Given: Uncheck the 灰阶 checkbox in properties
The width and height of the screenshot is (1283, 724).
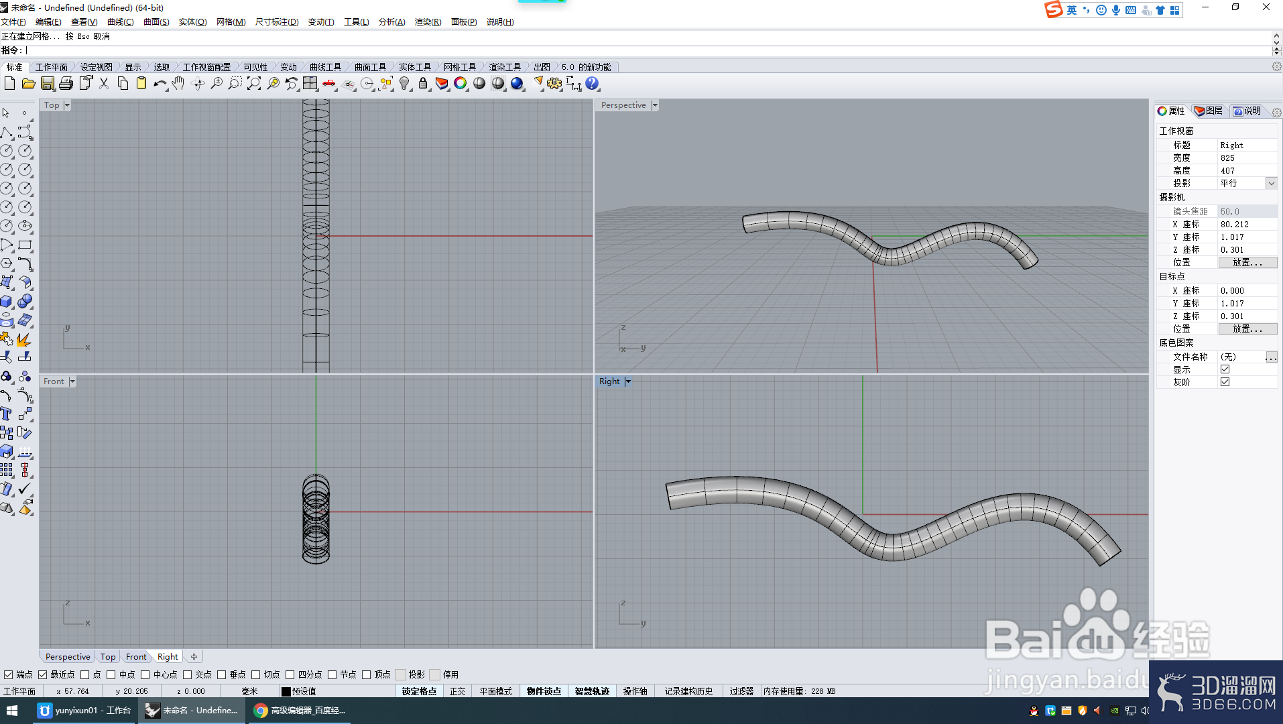Looking at the screenshot, I should 1225,382.
